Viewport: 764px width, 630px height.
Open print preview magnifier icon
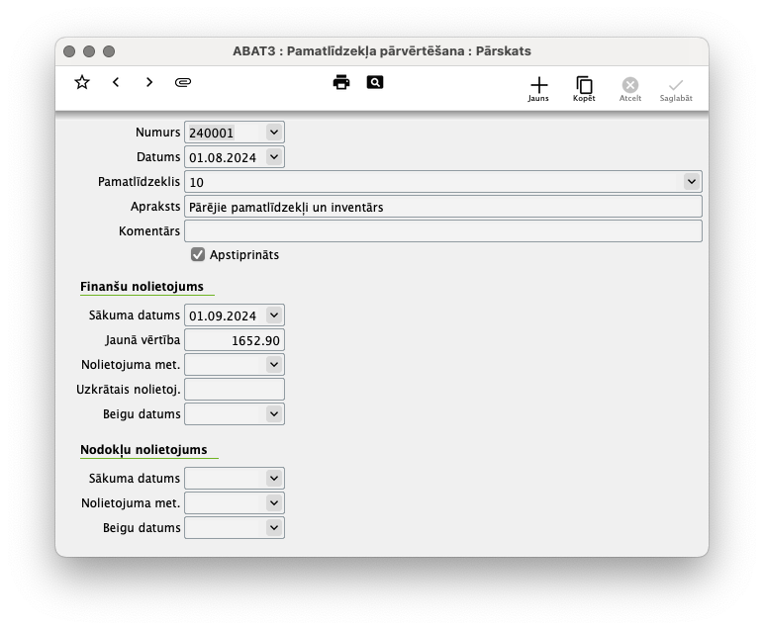[375, 82]
